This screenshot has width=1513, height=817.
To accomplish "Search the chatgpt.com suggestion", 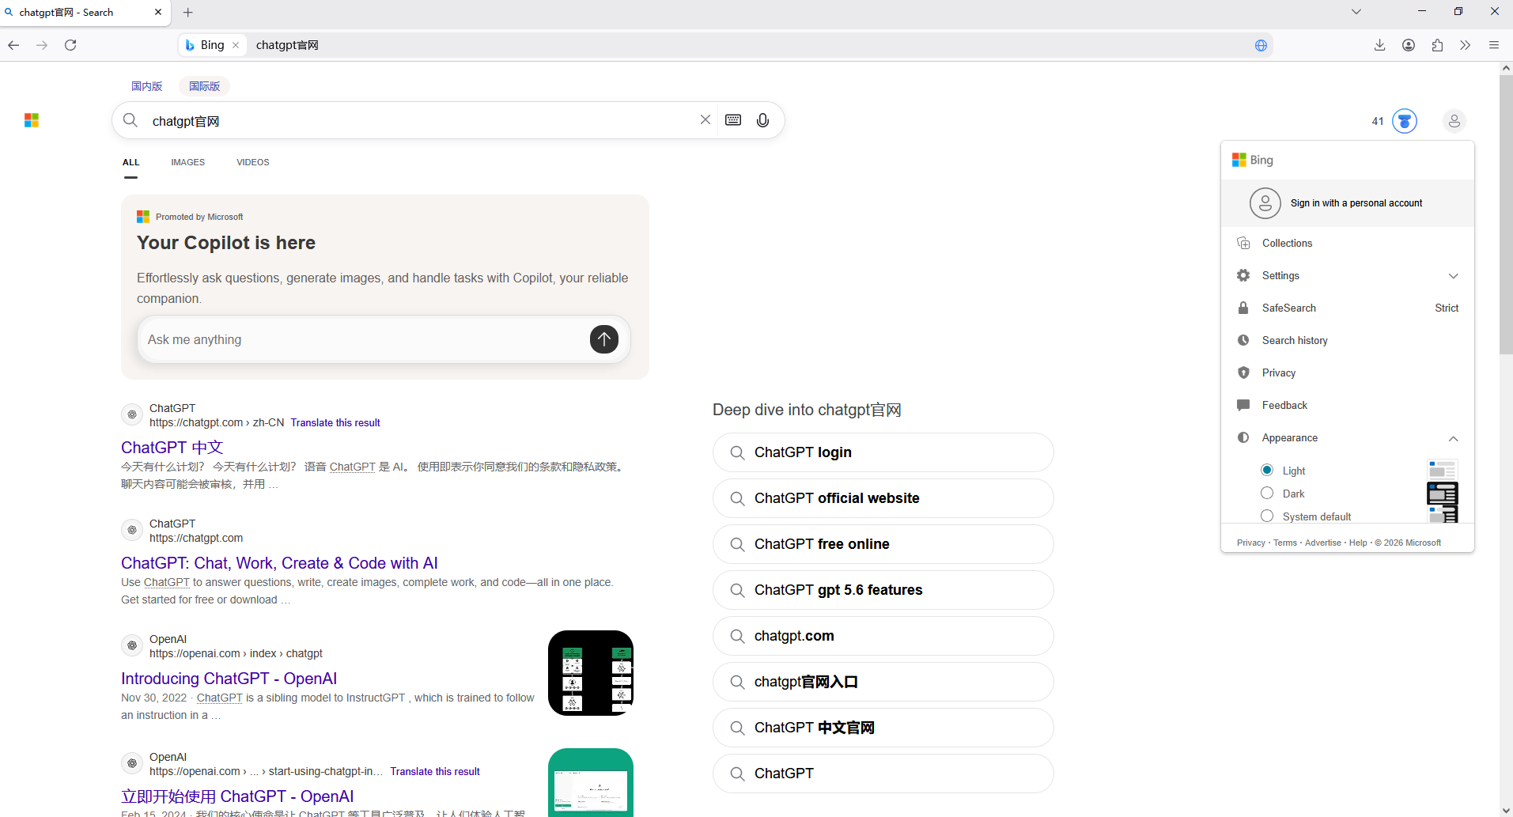I will pyautogui.click(x=883, y=636).
